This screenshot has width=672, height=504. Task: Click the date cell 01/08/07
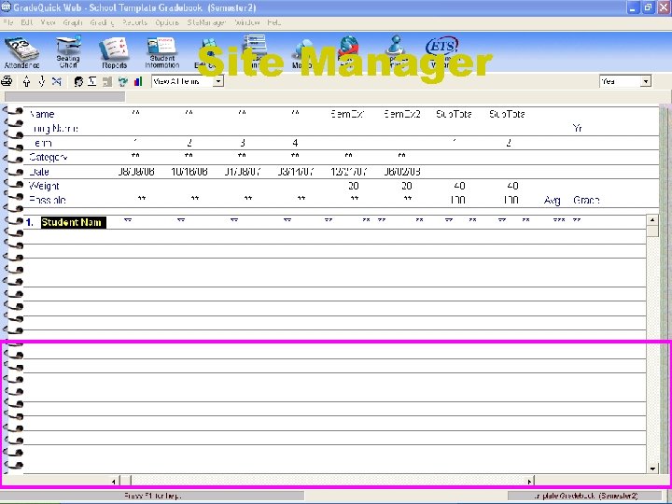tap(242, 172)
